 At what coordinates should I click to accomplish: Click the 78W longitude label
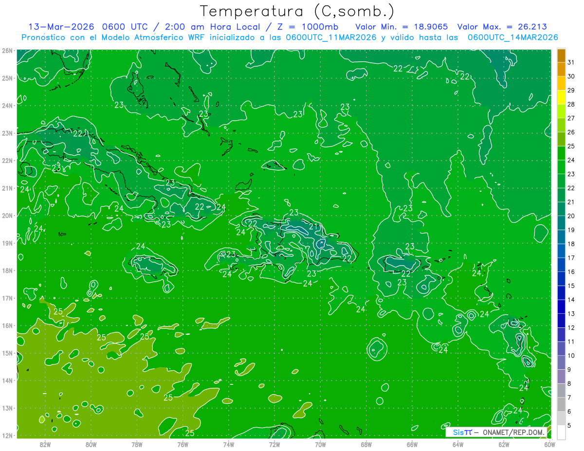137,444
